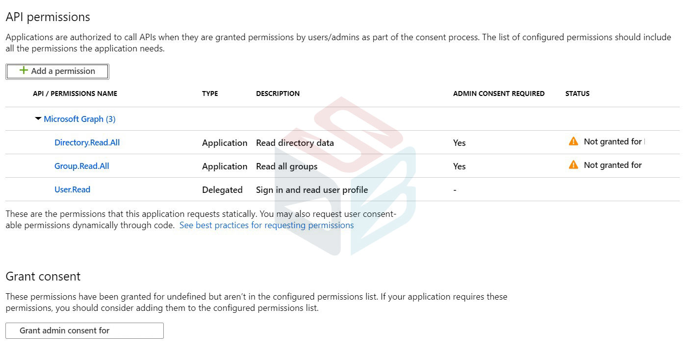Click the Admin Consent Required column header
Image resolution: width=690 pixels, height=352 pixels.
[499, 94]
